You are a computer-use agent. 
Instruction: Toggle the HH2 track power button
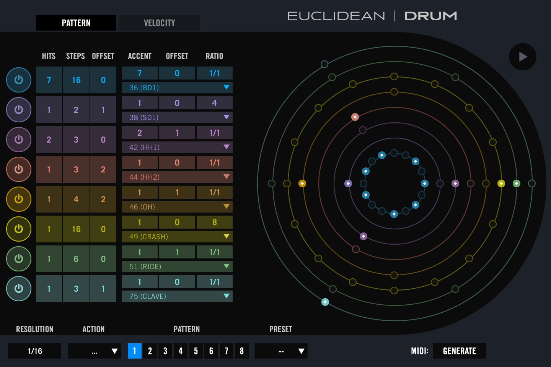coord(18,169)
